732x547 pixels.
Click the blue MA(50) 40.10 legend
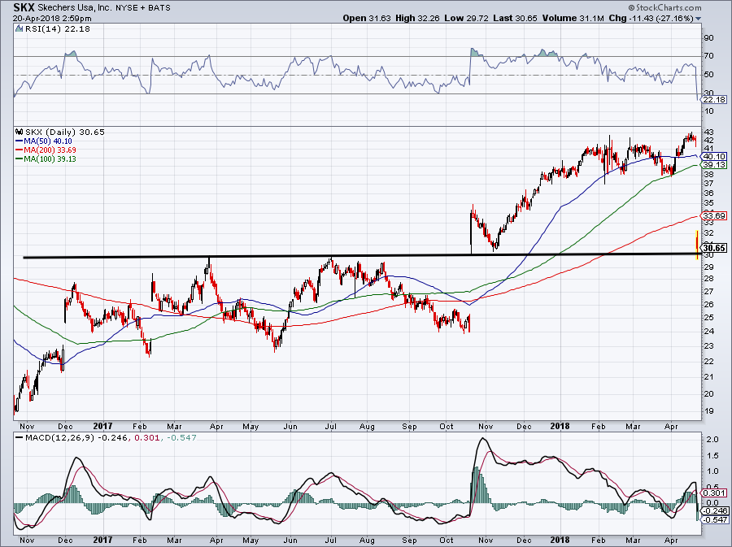[x=43, y=141]
